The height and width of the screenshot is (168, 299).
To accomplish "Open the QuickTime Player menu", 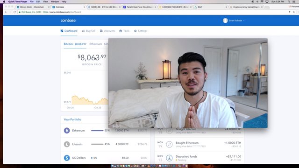I will point(18,1).
